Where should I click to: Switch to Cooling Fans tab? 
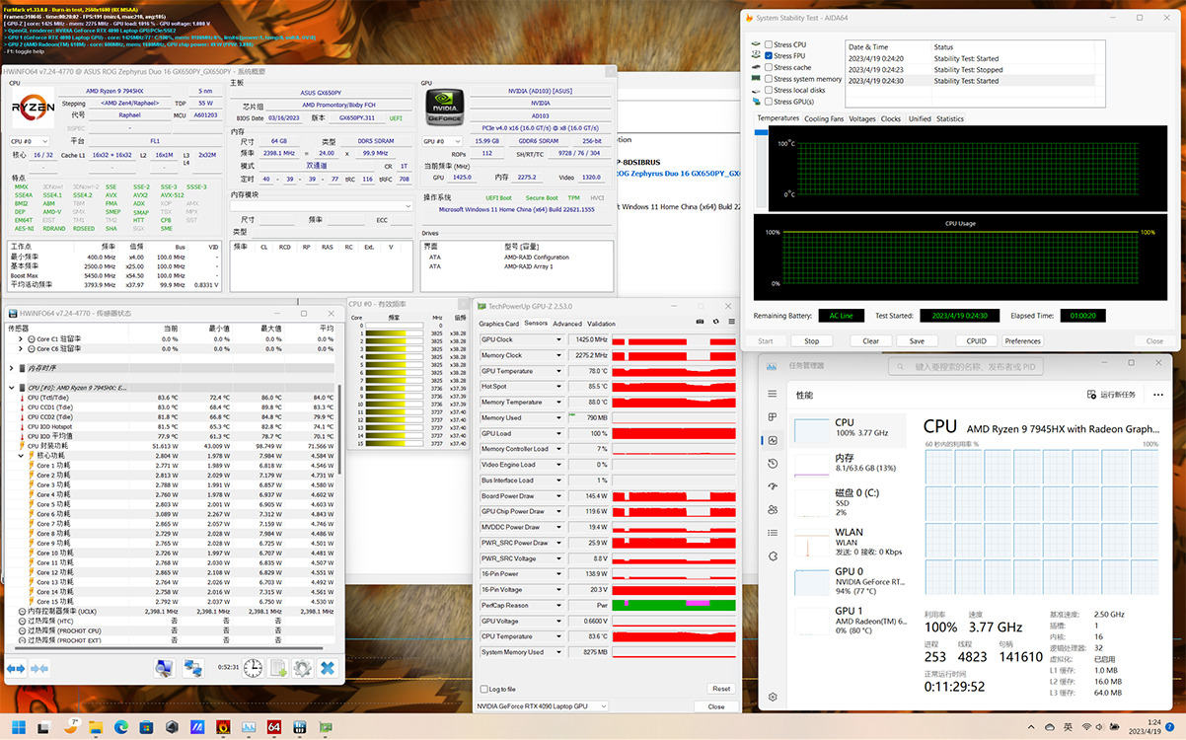(x=823, y=118)
